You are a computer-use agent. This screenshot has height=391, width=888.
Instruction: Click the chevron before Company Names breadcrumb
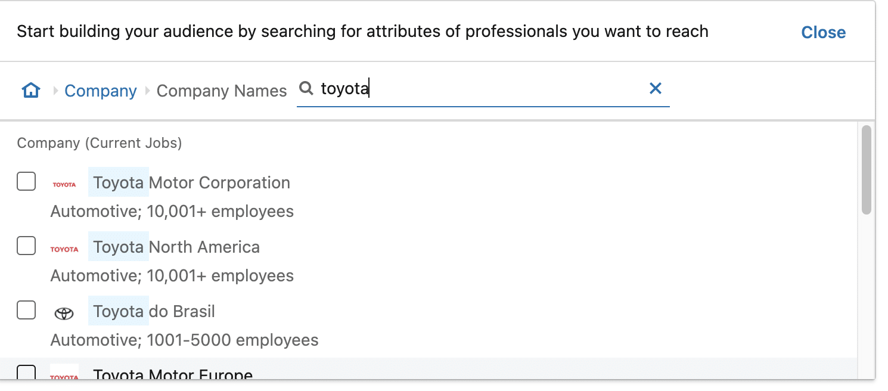click(148, 91)
